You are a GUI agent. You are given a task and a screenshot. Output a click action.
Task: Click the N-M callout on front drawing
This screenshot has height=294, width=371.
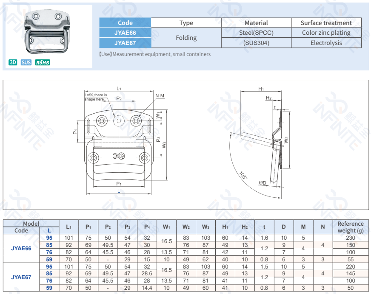pos(160,96)
